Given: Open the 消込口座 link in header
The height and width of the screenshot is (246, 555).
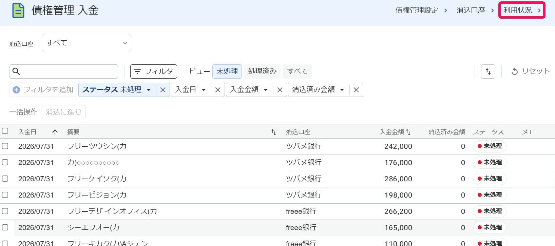Looking at the screenshot, I should tap(471, 11).
